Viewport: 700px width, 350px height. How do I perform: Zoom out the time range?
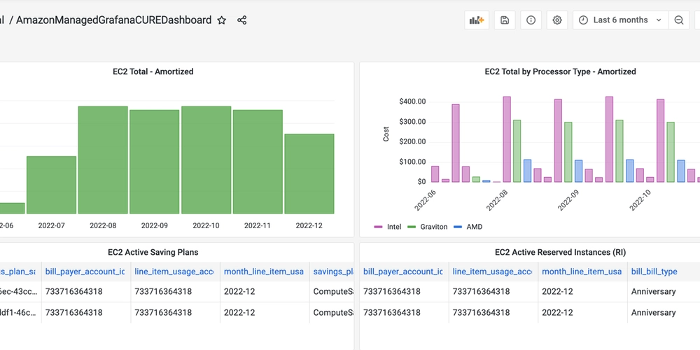678,20
